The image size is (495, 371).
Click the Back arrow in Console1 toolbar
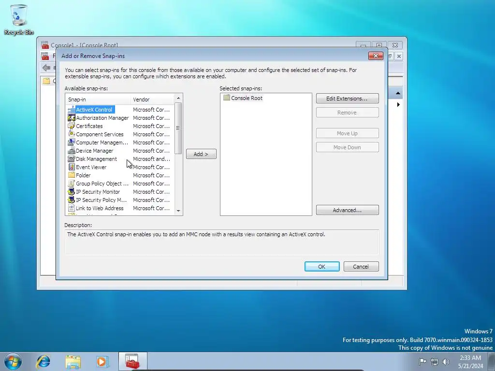tap(46, 68)
